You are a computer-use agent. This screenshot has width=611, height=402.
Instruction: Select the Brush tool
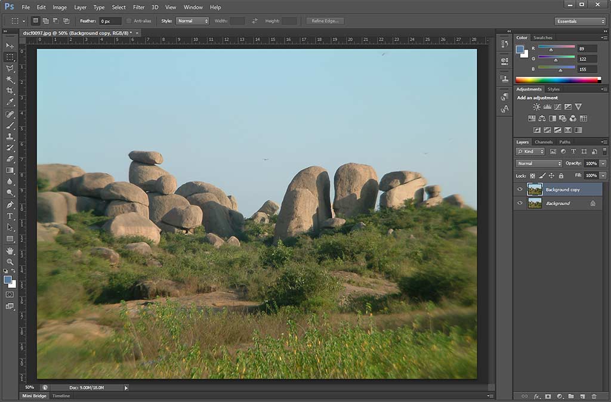(x=10, y=125)
